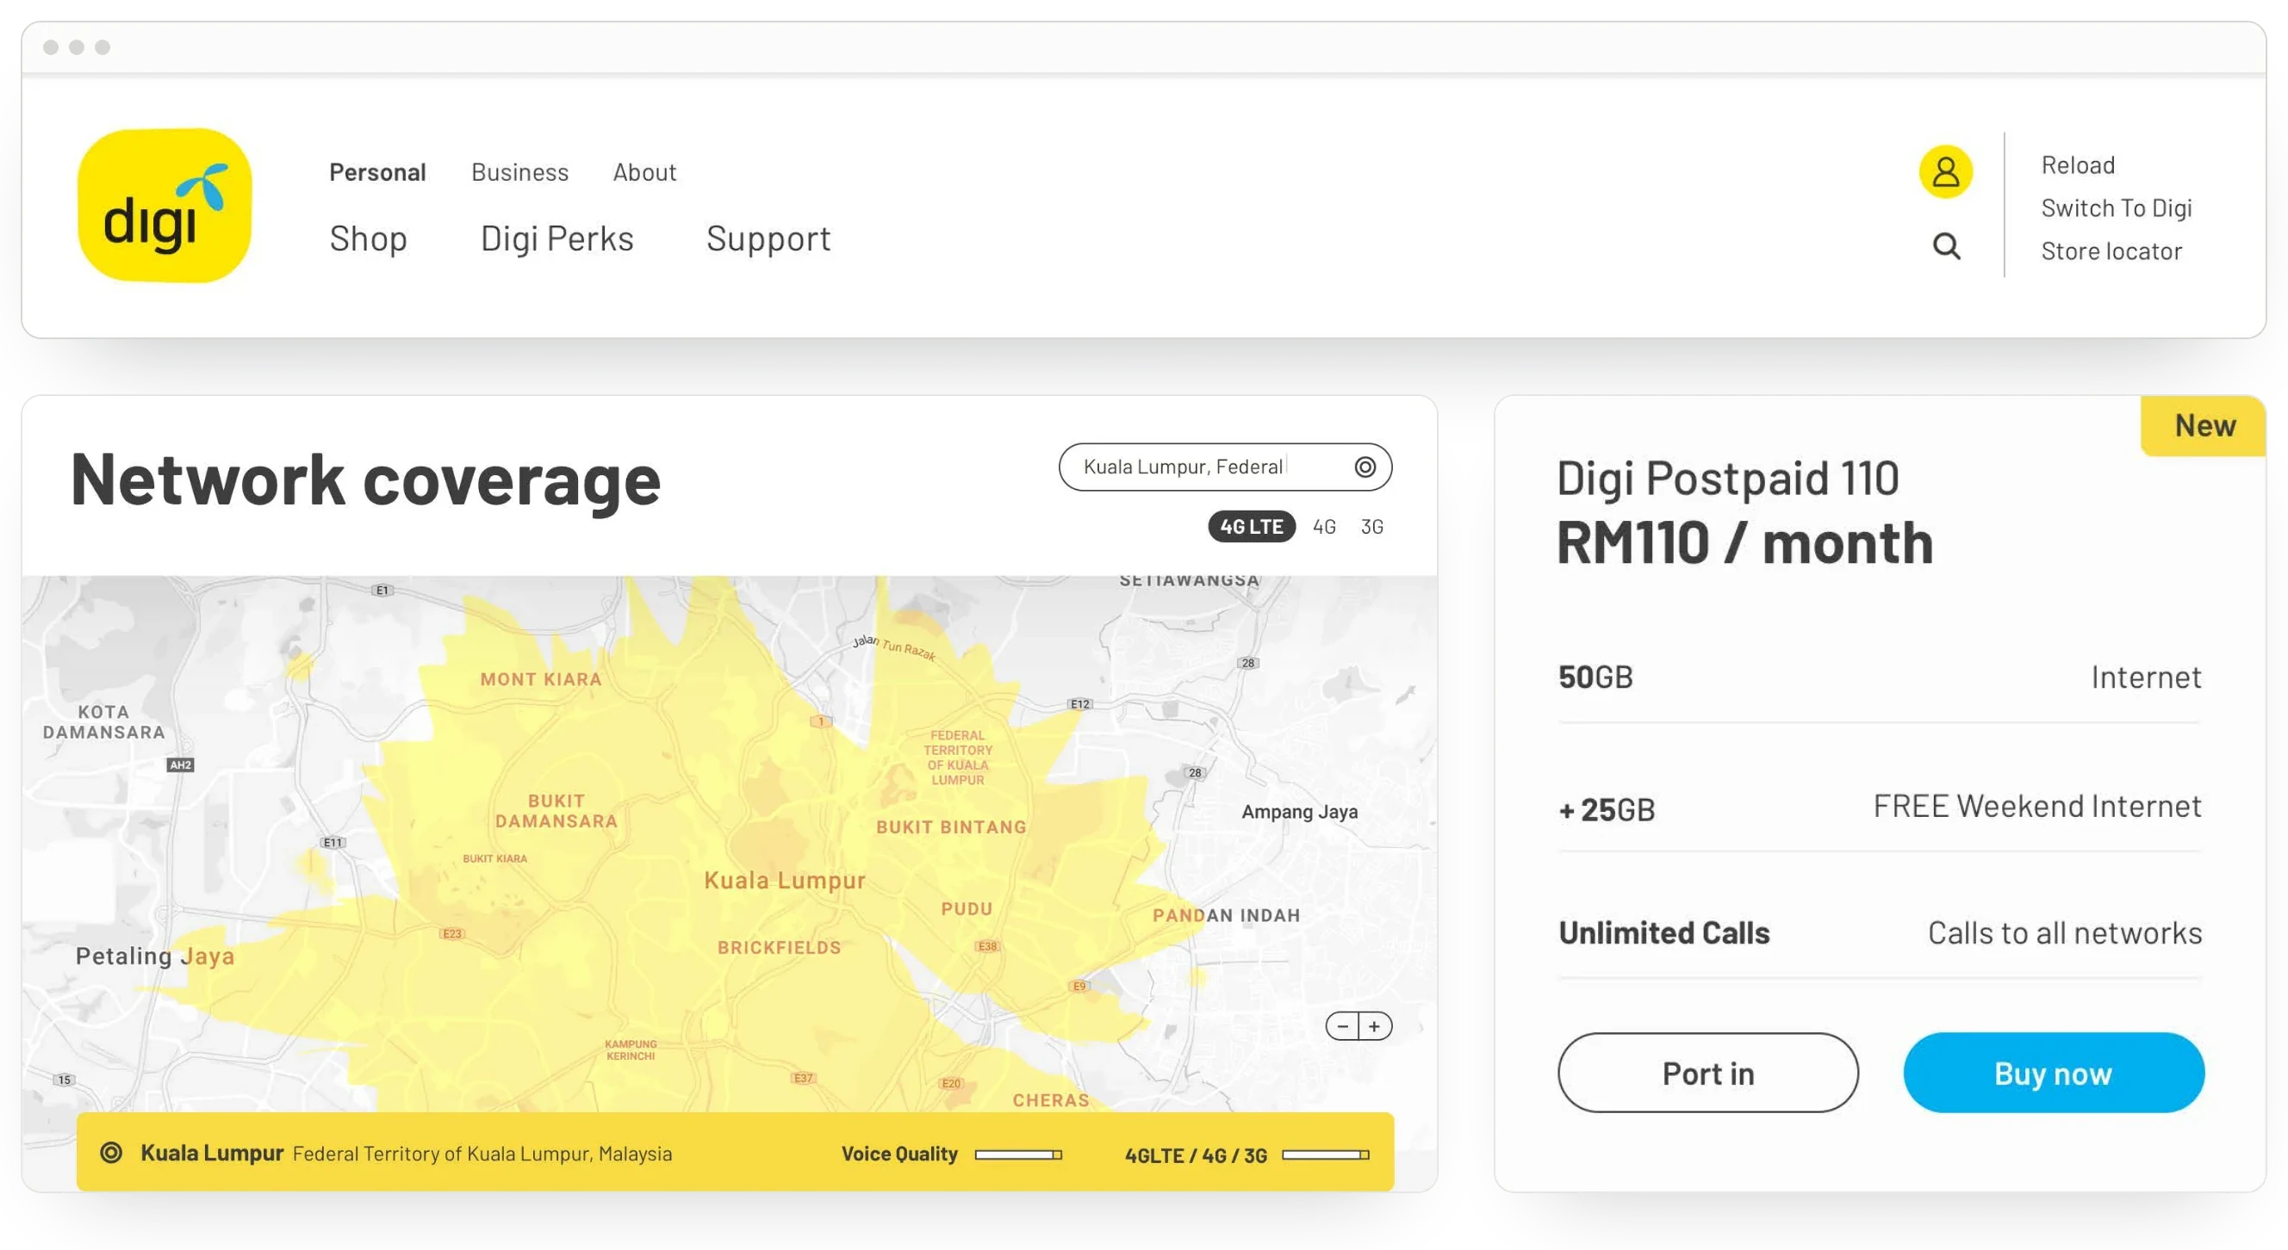Click the Digi logo
This screenshot has width=2288, height=1250.
point(165,205)
